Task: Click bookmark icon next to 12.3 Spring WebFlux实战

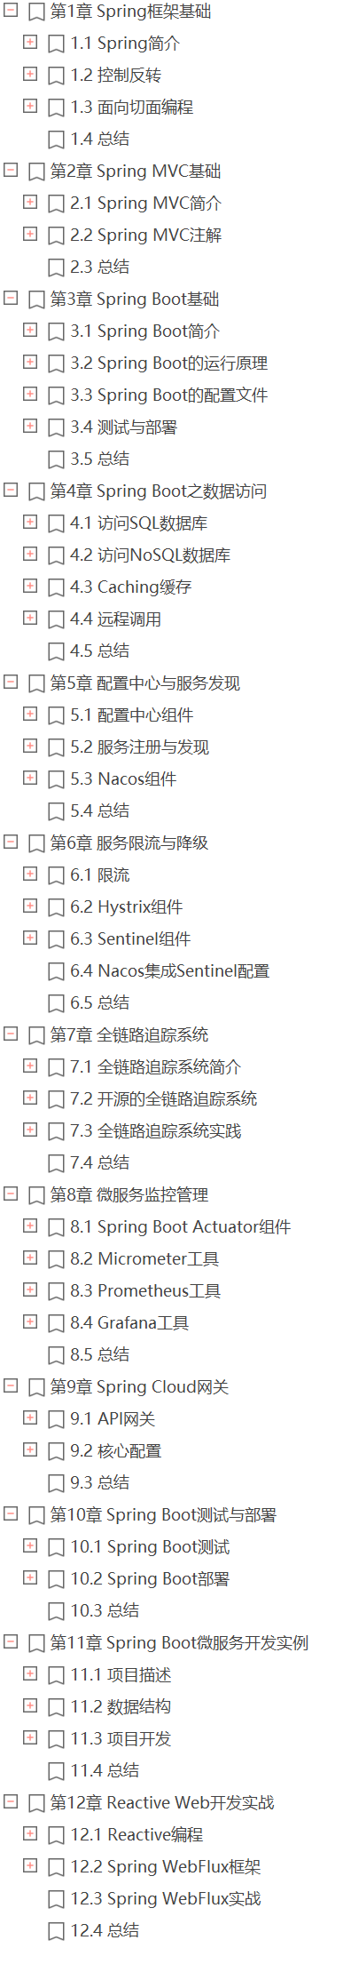Action: (56, 1899)
